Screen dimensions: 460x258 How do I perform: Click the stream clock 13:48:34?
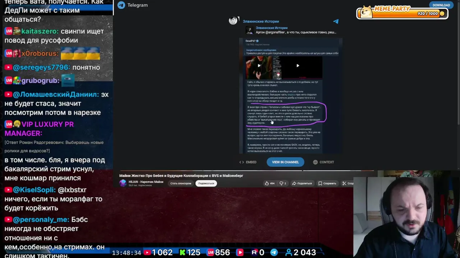[126, 253]
